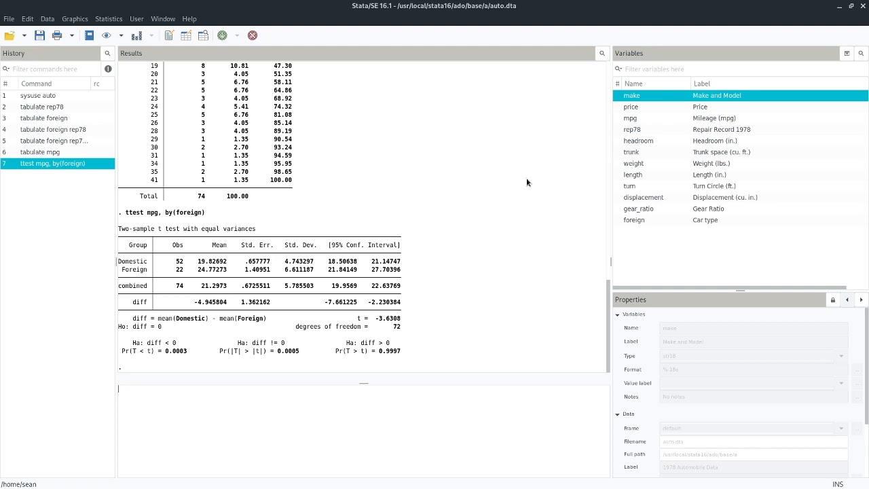Open the Frame dropdown in Properties

840,429
